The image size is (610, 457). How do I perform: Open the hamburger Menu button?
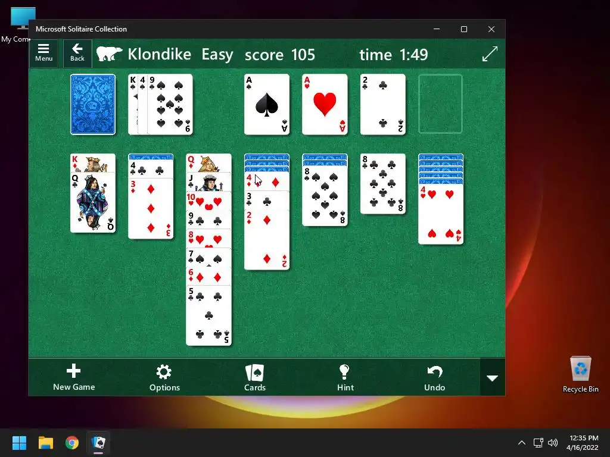tap(43, 53)
